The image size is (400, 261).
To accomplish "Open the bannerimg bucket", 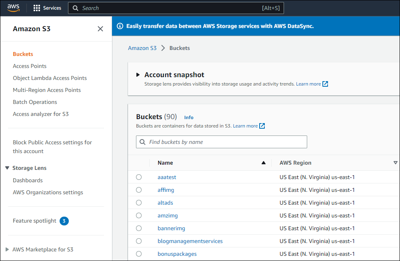I will [172, 228].
